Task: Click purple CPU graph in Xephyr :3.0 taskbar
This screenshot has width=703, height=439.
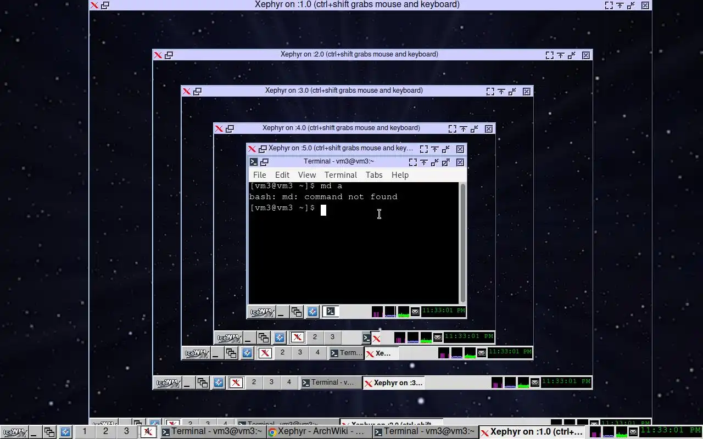Action: pyautogui.click(x=443, y=353)
